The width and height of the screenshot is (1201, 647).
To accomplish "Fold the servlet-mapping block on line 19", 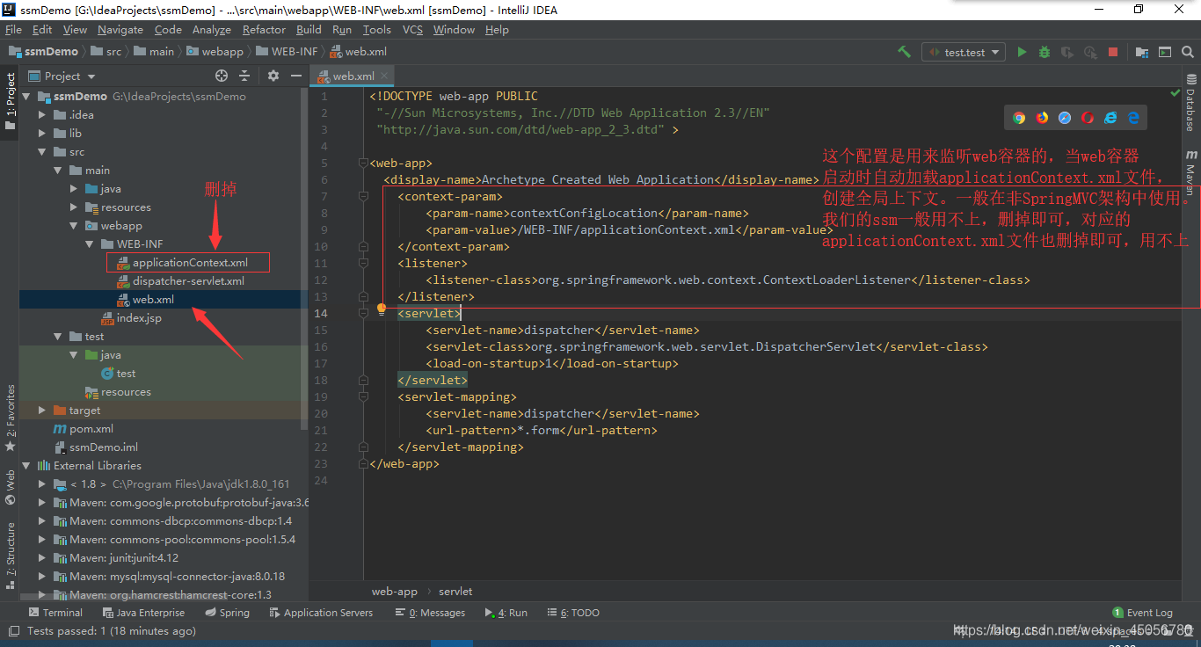I will pyautogui.click(x=362, y=396).
